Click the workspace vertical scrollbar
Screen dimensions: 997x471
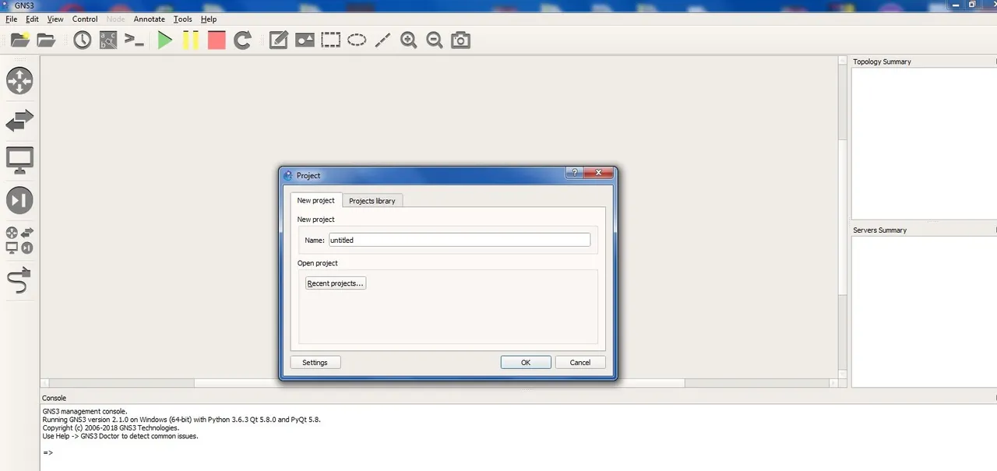point(842,218)
